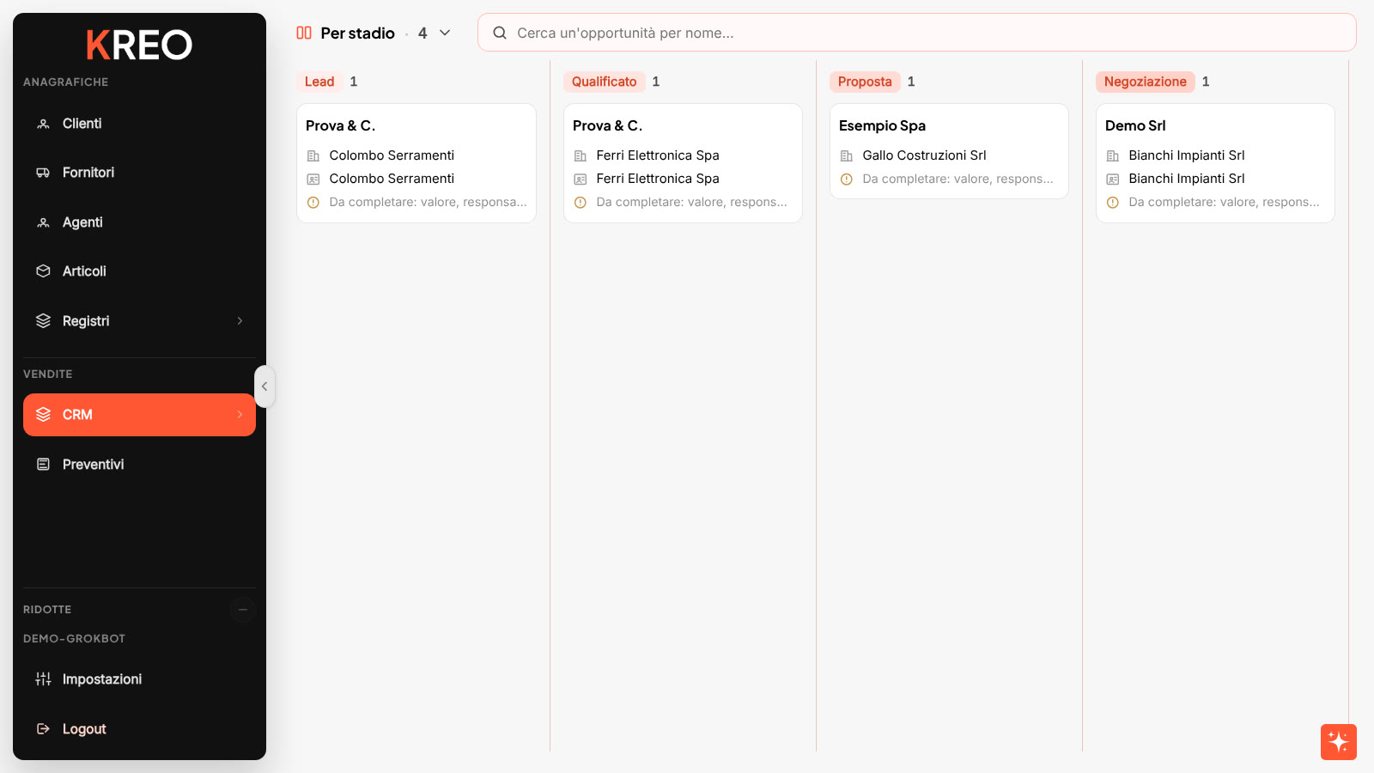
Task: Click the Impostazioni sliders icon
Action: pyautogui.click(x=43, y=679)
